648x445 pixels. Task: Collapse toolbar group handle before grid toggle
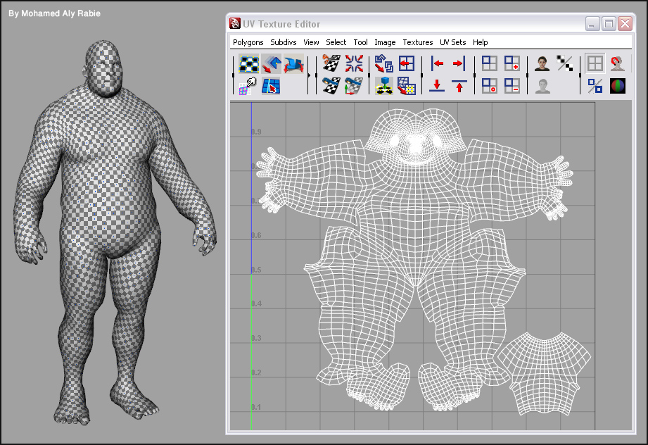[580, 75]
